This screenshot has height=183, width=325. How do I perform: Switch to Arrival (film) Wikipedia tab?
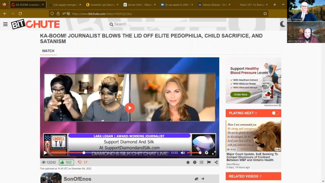pyautogui.click(x=139, y=5)
